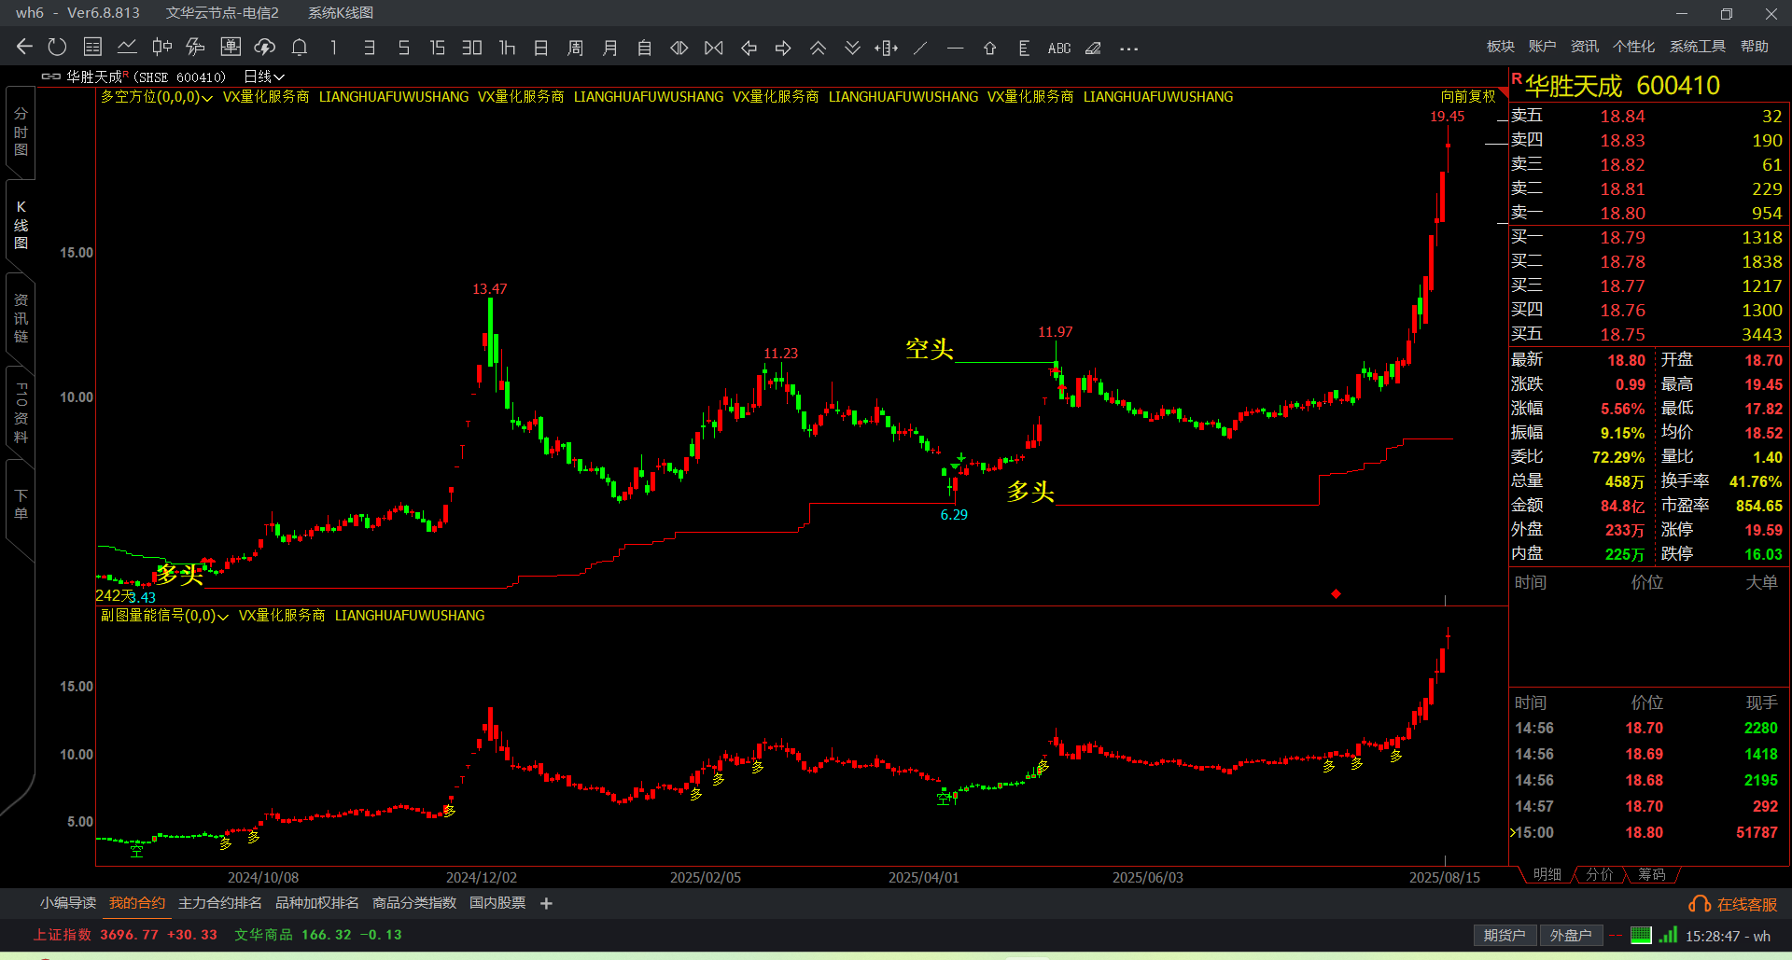Image resolution: width=1792 pixels, height=960 pixels.
Task: Expand the 多空方位(0,0,0) indicator dropdown
Action: (x=157, y=97)
